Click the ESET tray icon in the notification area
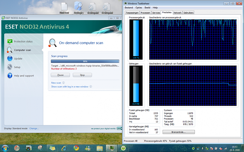This screenshot has height=152, width=244. pyautogui.click(x=193, y=148)
